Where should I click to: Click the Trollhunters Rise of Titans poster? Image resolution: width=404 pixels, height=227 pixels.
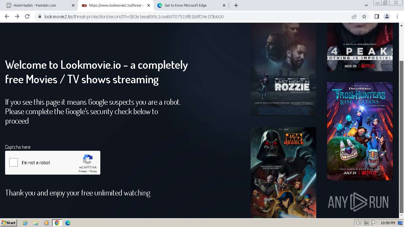click(x=360, y=131)
